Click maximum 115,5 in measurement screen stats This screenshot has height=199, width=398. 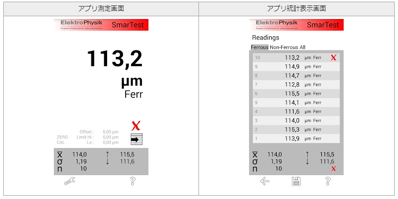(x=127, y=155)
